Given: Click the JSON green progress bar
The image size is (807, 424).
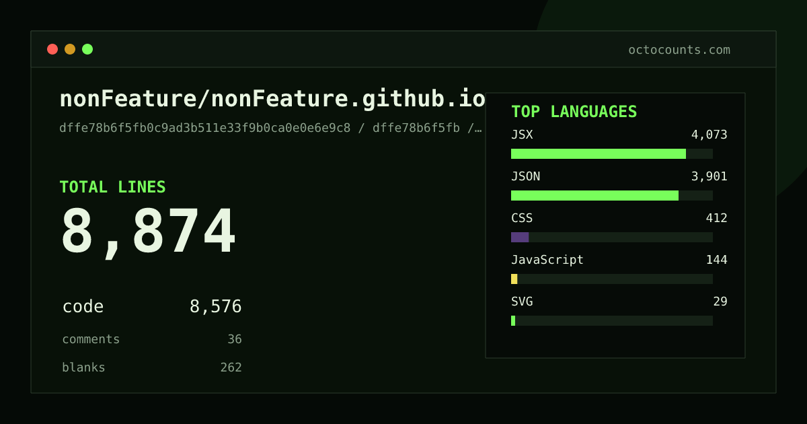Looking at the screenshot, I should point(594,195).
